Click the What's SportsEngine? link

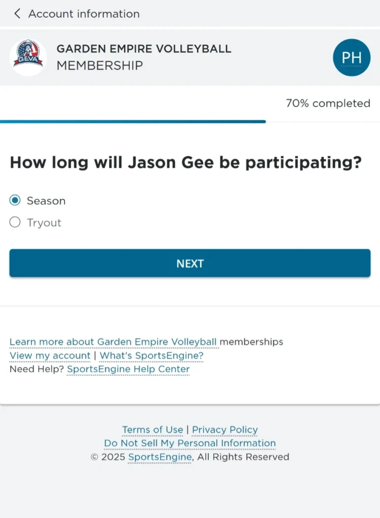(x=151, y=356)
